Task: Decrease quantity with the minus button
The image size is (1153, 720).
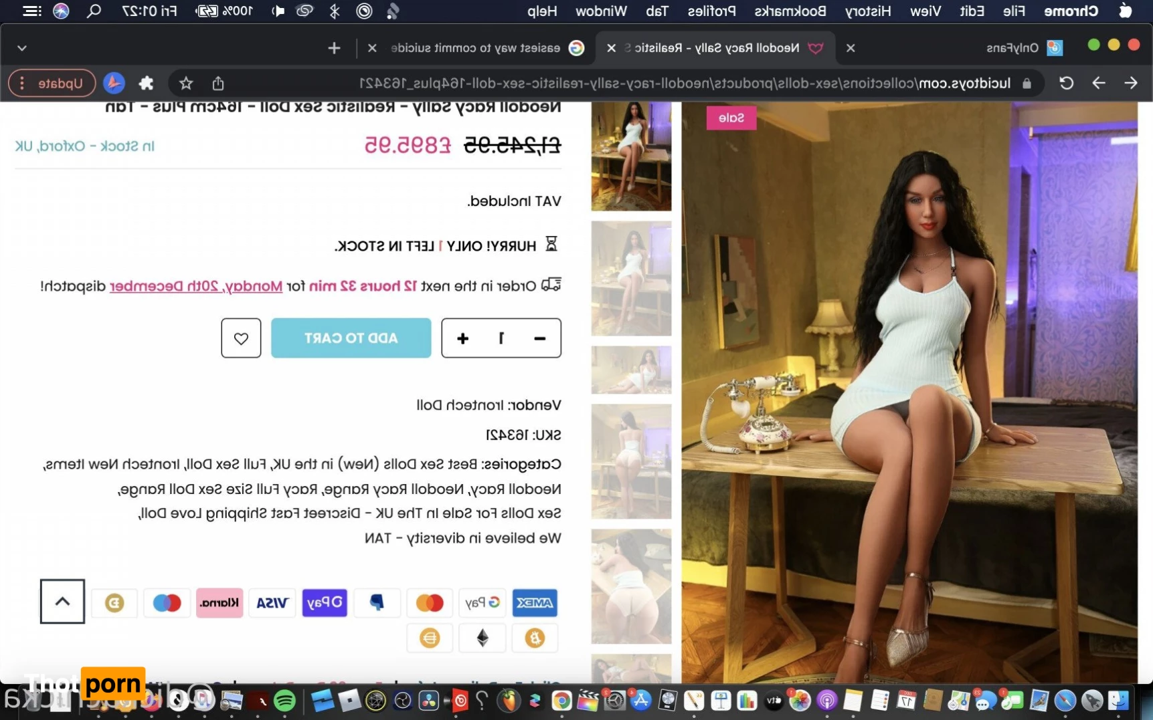Action: pos(539,338)
